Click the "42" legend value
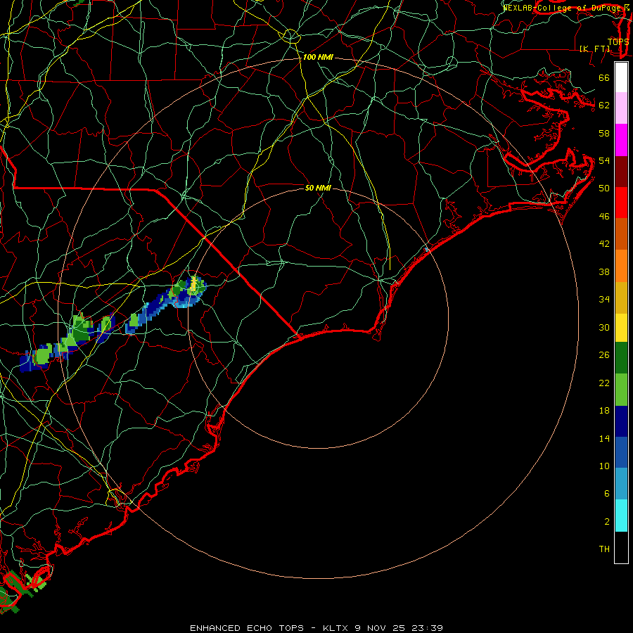This screenshot has height=633, width=633. click(x=604, y=244)
